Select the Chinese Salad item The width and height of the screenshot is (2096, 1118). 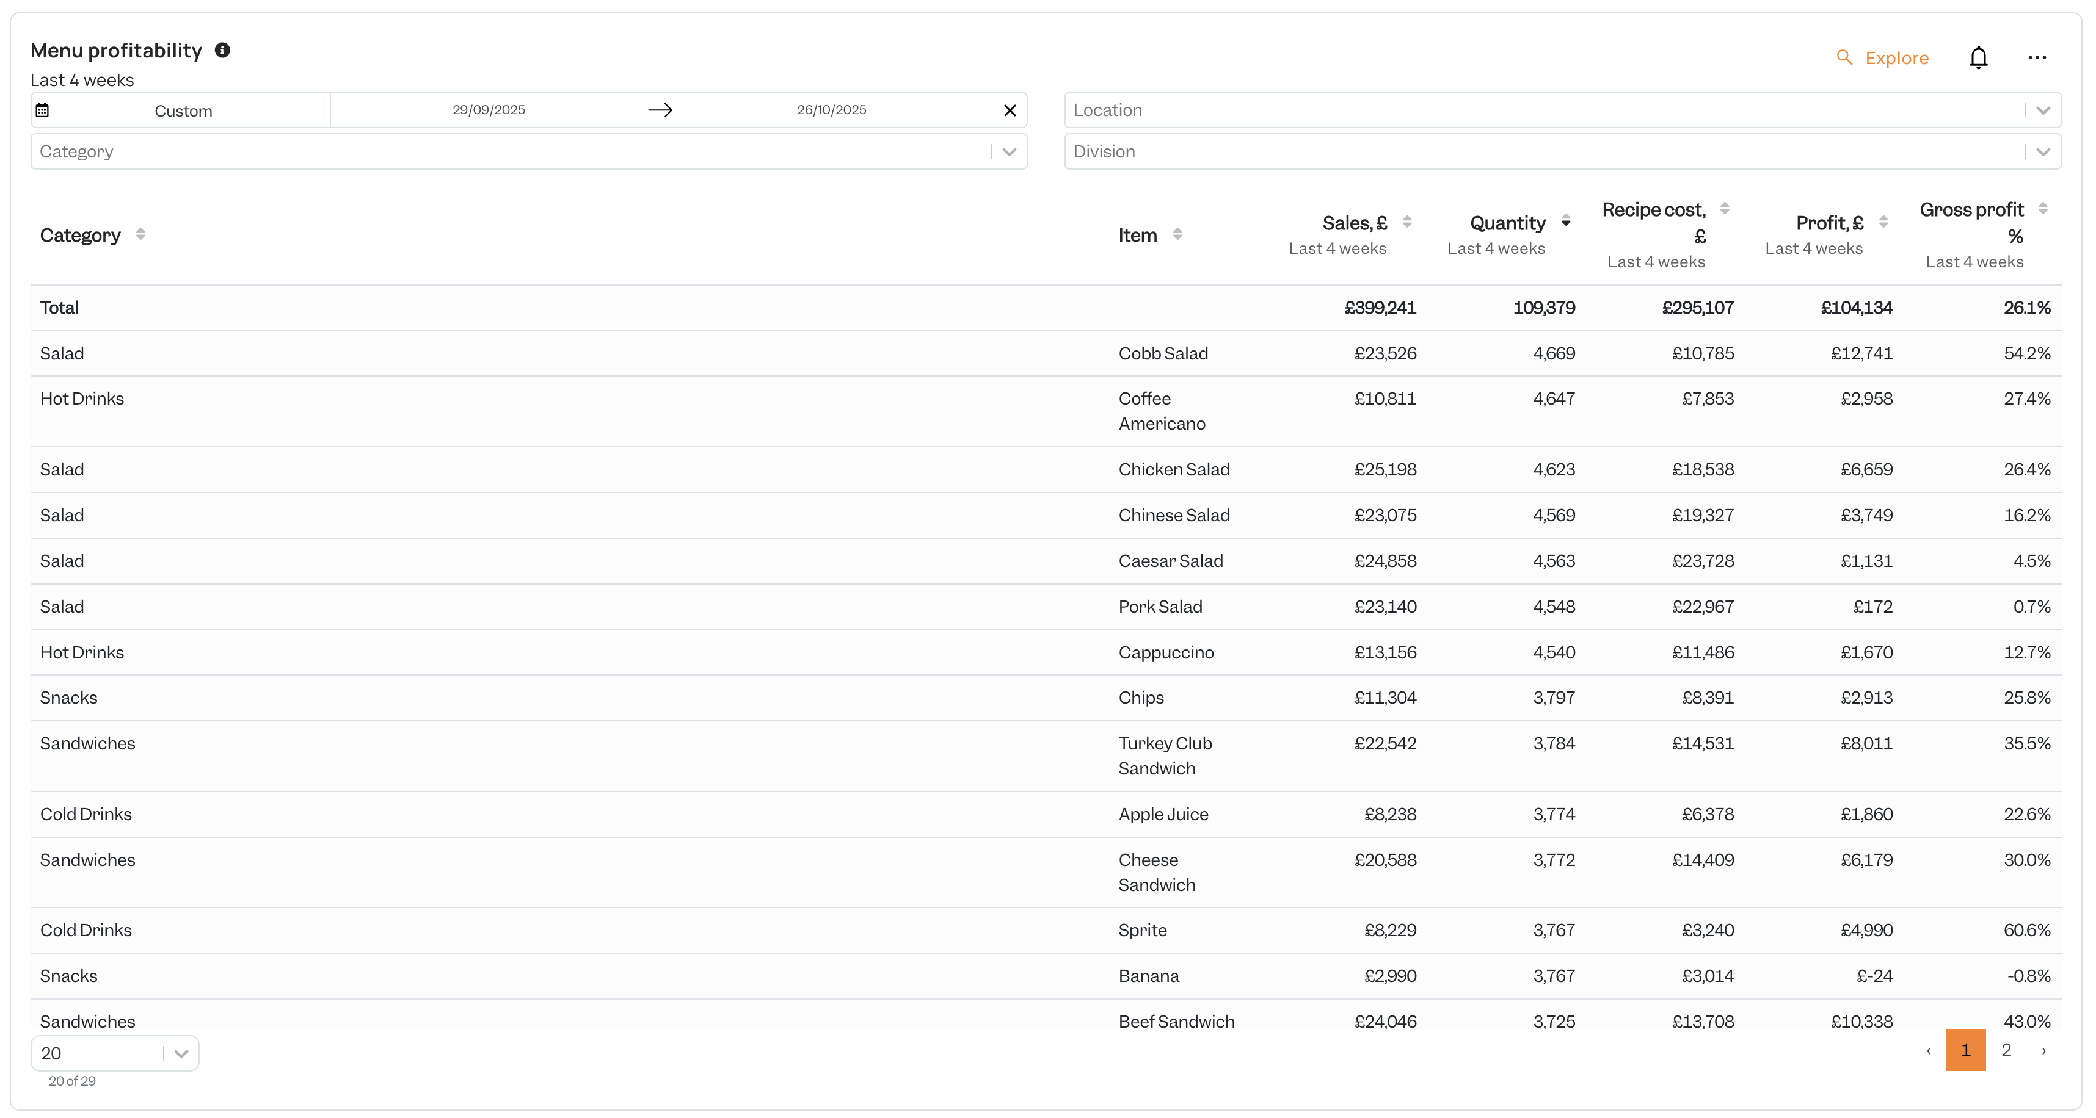click(x=1173, y=514)
